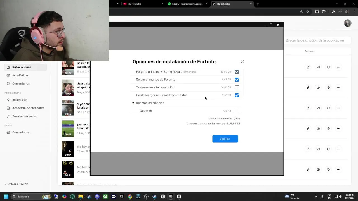Check the Deutsch language checkbox
This screenshot has height=201, width=358.
click(x=237, y=111)
